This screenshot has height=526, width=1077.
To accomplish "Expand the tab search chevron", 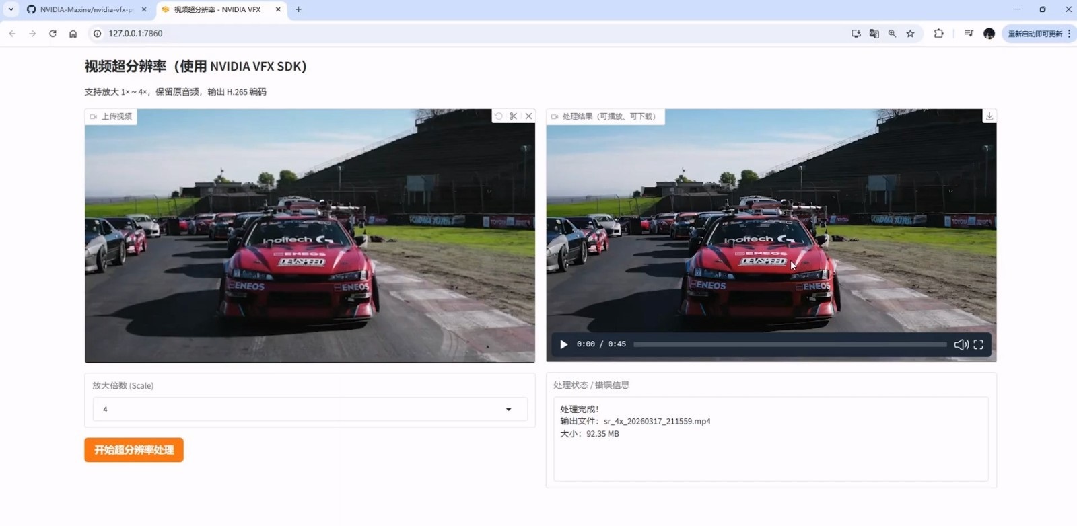I will click(11, 9).
